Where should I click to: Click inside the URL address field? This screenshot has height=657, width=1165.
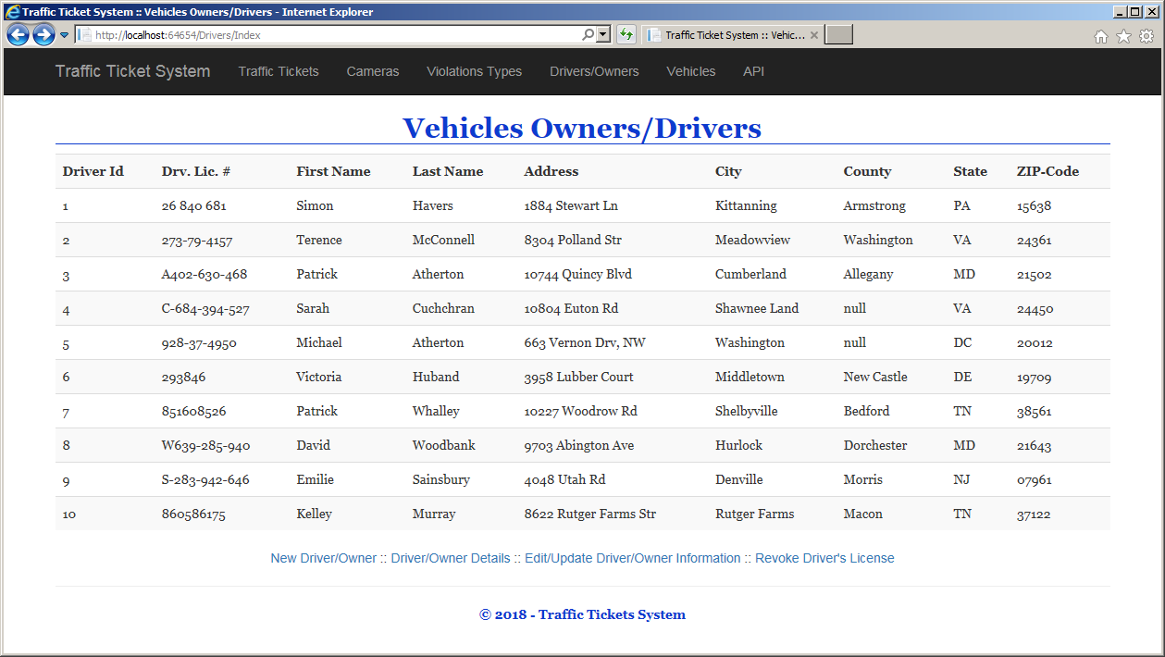(x=333, y=35)
